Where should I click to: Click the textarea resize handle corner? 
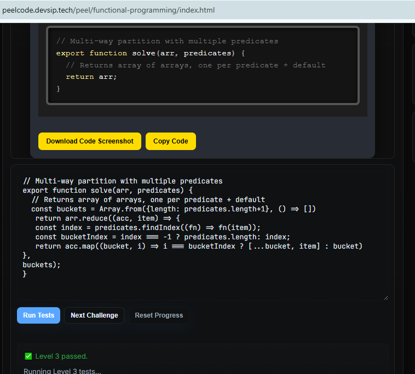[x=386, y=298]
